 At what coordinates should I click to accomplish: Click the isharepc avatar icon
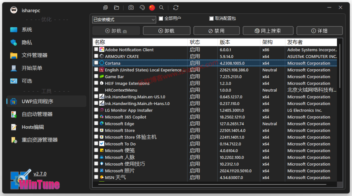coord(14,10)
